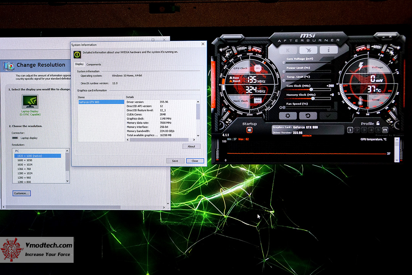412x275 pixels.
Task: Toggle the Startup Windows icon in Afterburner
Action: tap(249, 130)
